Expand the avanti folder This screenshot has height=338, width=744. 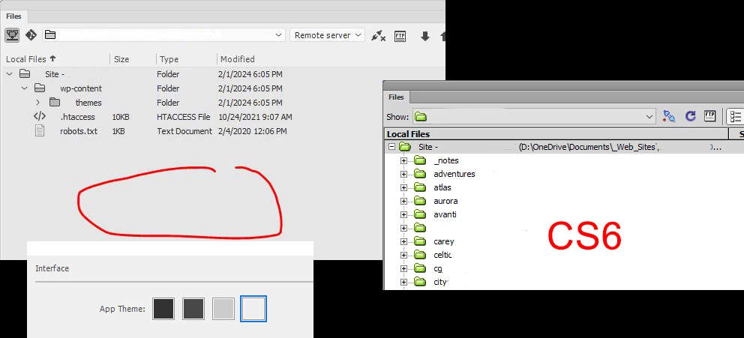pyautogui.click(x=403, y=214)
